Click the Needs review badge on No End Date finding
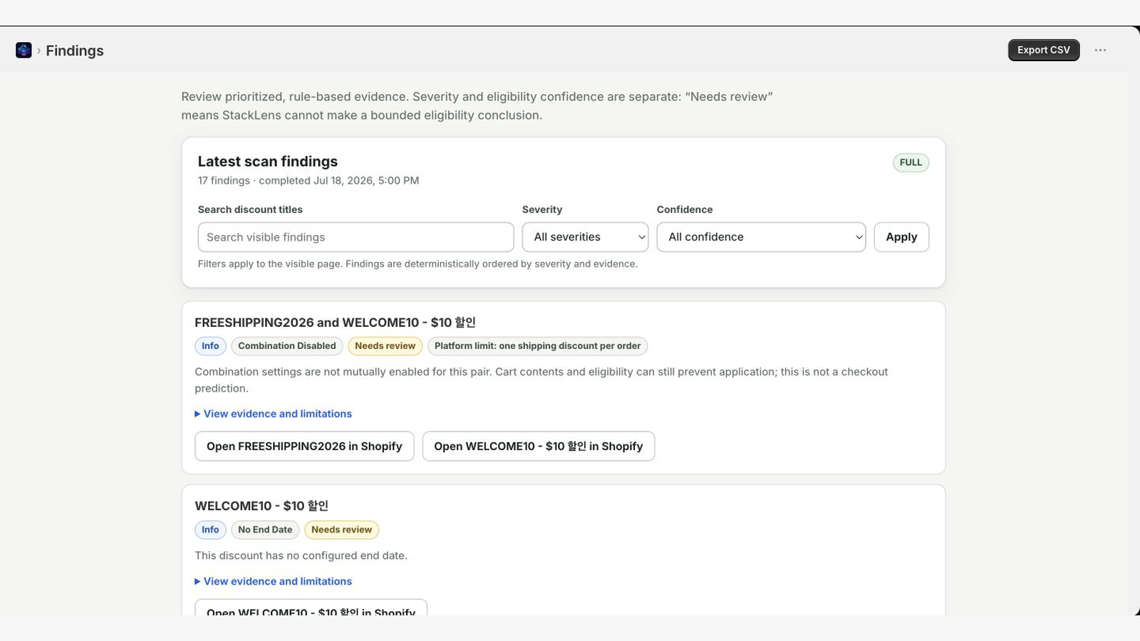This screenshot has height=641, width=1140. coord(341,530)
